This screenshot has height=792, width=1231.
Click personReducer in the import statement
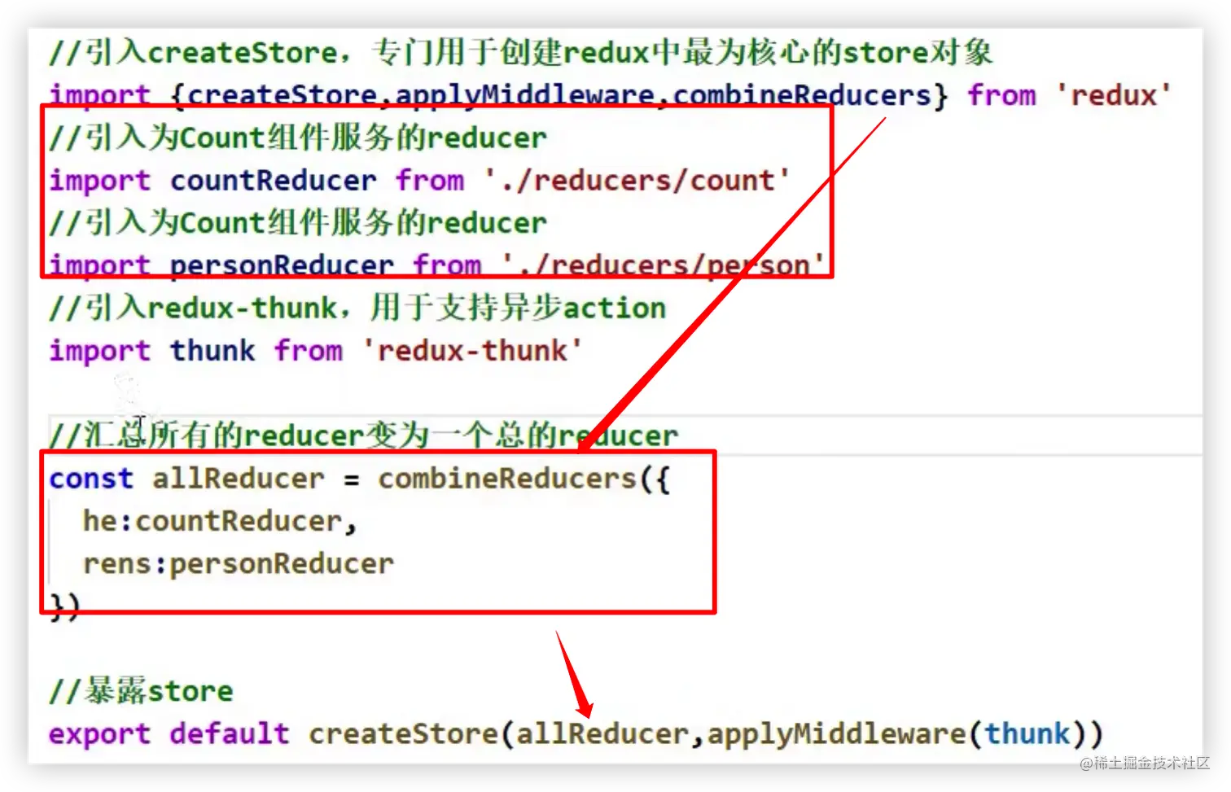pyautogui.click(x=282, y=265)
